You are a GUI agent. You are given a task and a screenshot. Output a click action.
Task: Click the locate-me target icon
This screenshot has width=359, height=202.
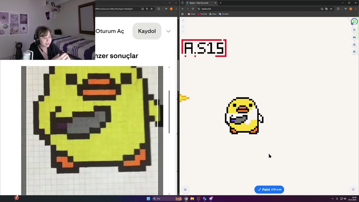click(x=353, y=190)
